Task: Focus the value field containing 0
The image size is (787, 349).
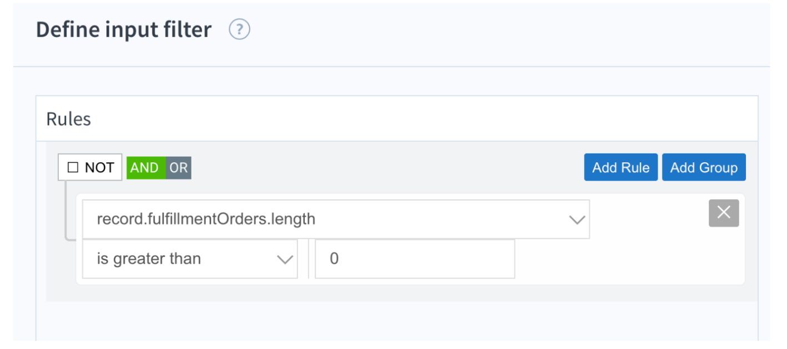Action: (415, 259)
